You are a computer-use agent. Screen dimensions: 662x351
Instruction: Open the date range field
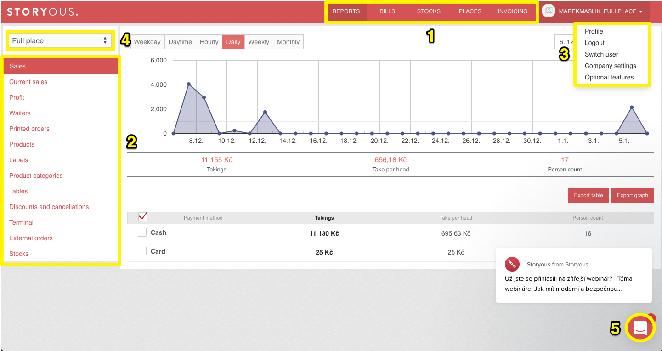(564, 42)
